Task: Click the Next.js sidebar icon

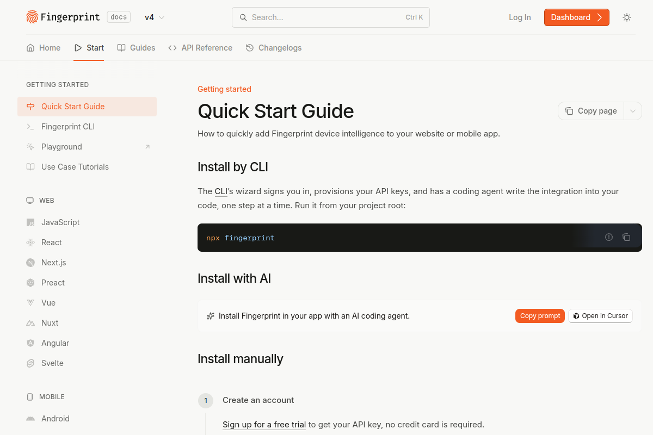Action: (30, 263)
